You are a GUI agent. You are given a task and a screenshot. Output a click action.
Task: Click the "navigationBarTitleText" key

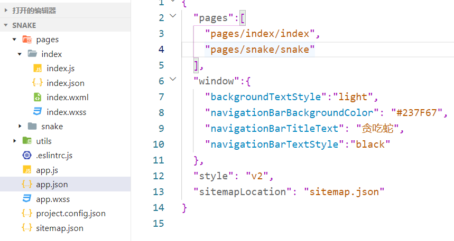click(274, 128)
